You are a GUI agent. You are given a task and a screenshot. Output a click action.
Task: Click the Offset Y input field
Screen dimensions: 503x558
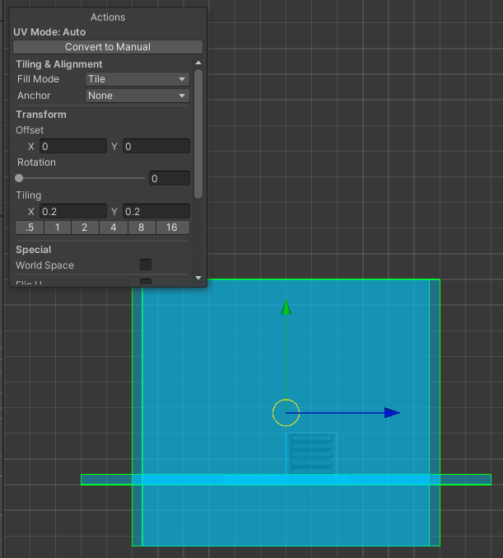coord(156,146)
